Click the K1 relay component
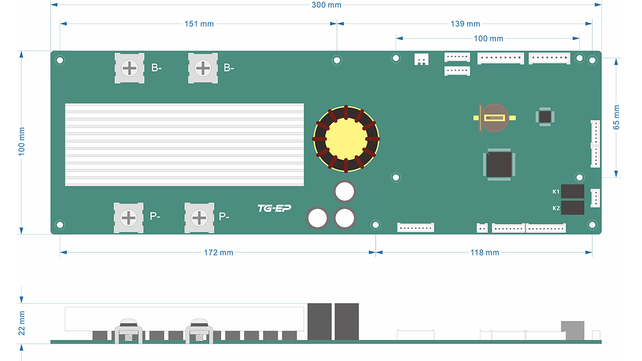The width and height of the screenshot is (642, 361). click(572, 192)
